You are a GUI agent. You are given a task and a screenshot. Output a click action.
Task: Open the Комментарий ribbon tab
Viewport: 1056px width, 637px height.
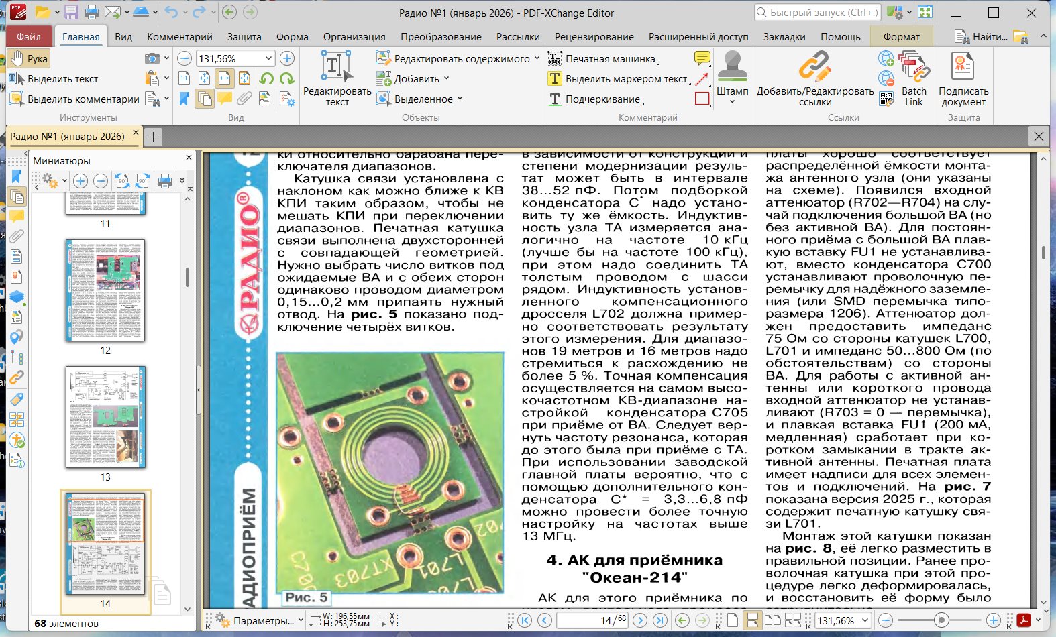pos(179,37)
